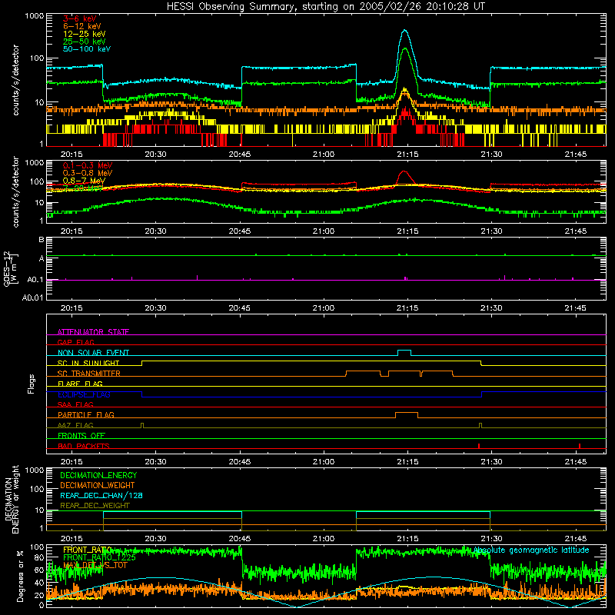Click the DECIMATION_WEIGHT legend entry
The height and width of the screenshot is (615, 615).
(x=98, y=485)
